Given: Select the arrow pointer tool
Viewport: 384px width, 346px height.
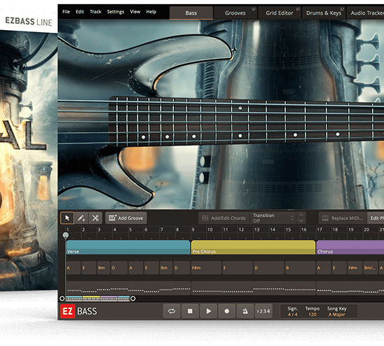Looking at the screenshot, I should click(67, 218).
